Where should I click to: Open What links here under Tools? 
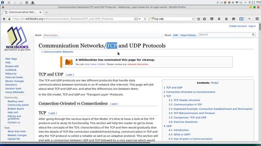click(x=17, y=131)
